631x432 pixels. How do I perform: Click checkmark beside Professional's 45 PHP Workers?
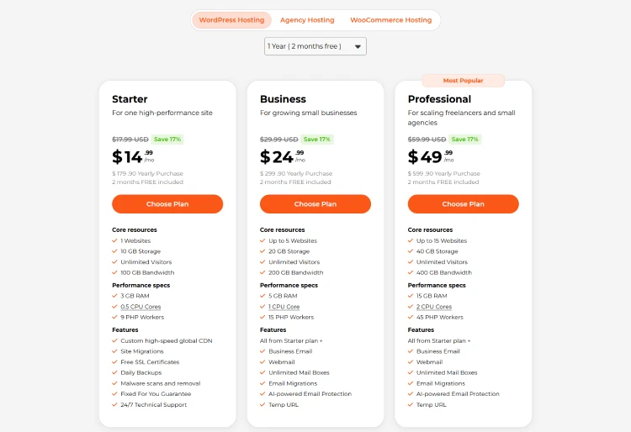[x=411, y=317]
